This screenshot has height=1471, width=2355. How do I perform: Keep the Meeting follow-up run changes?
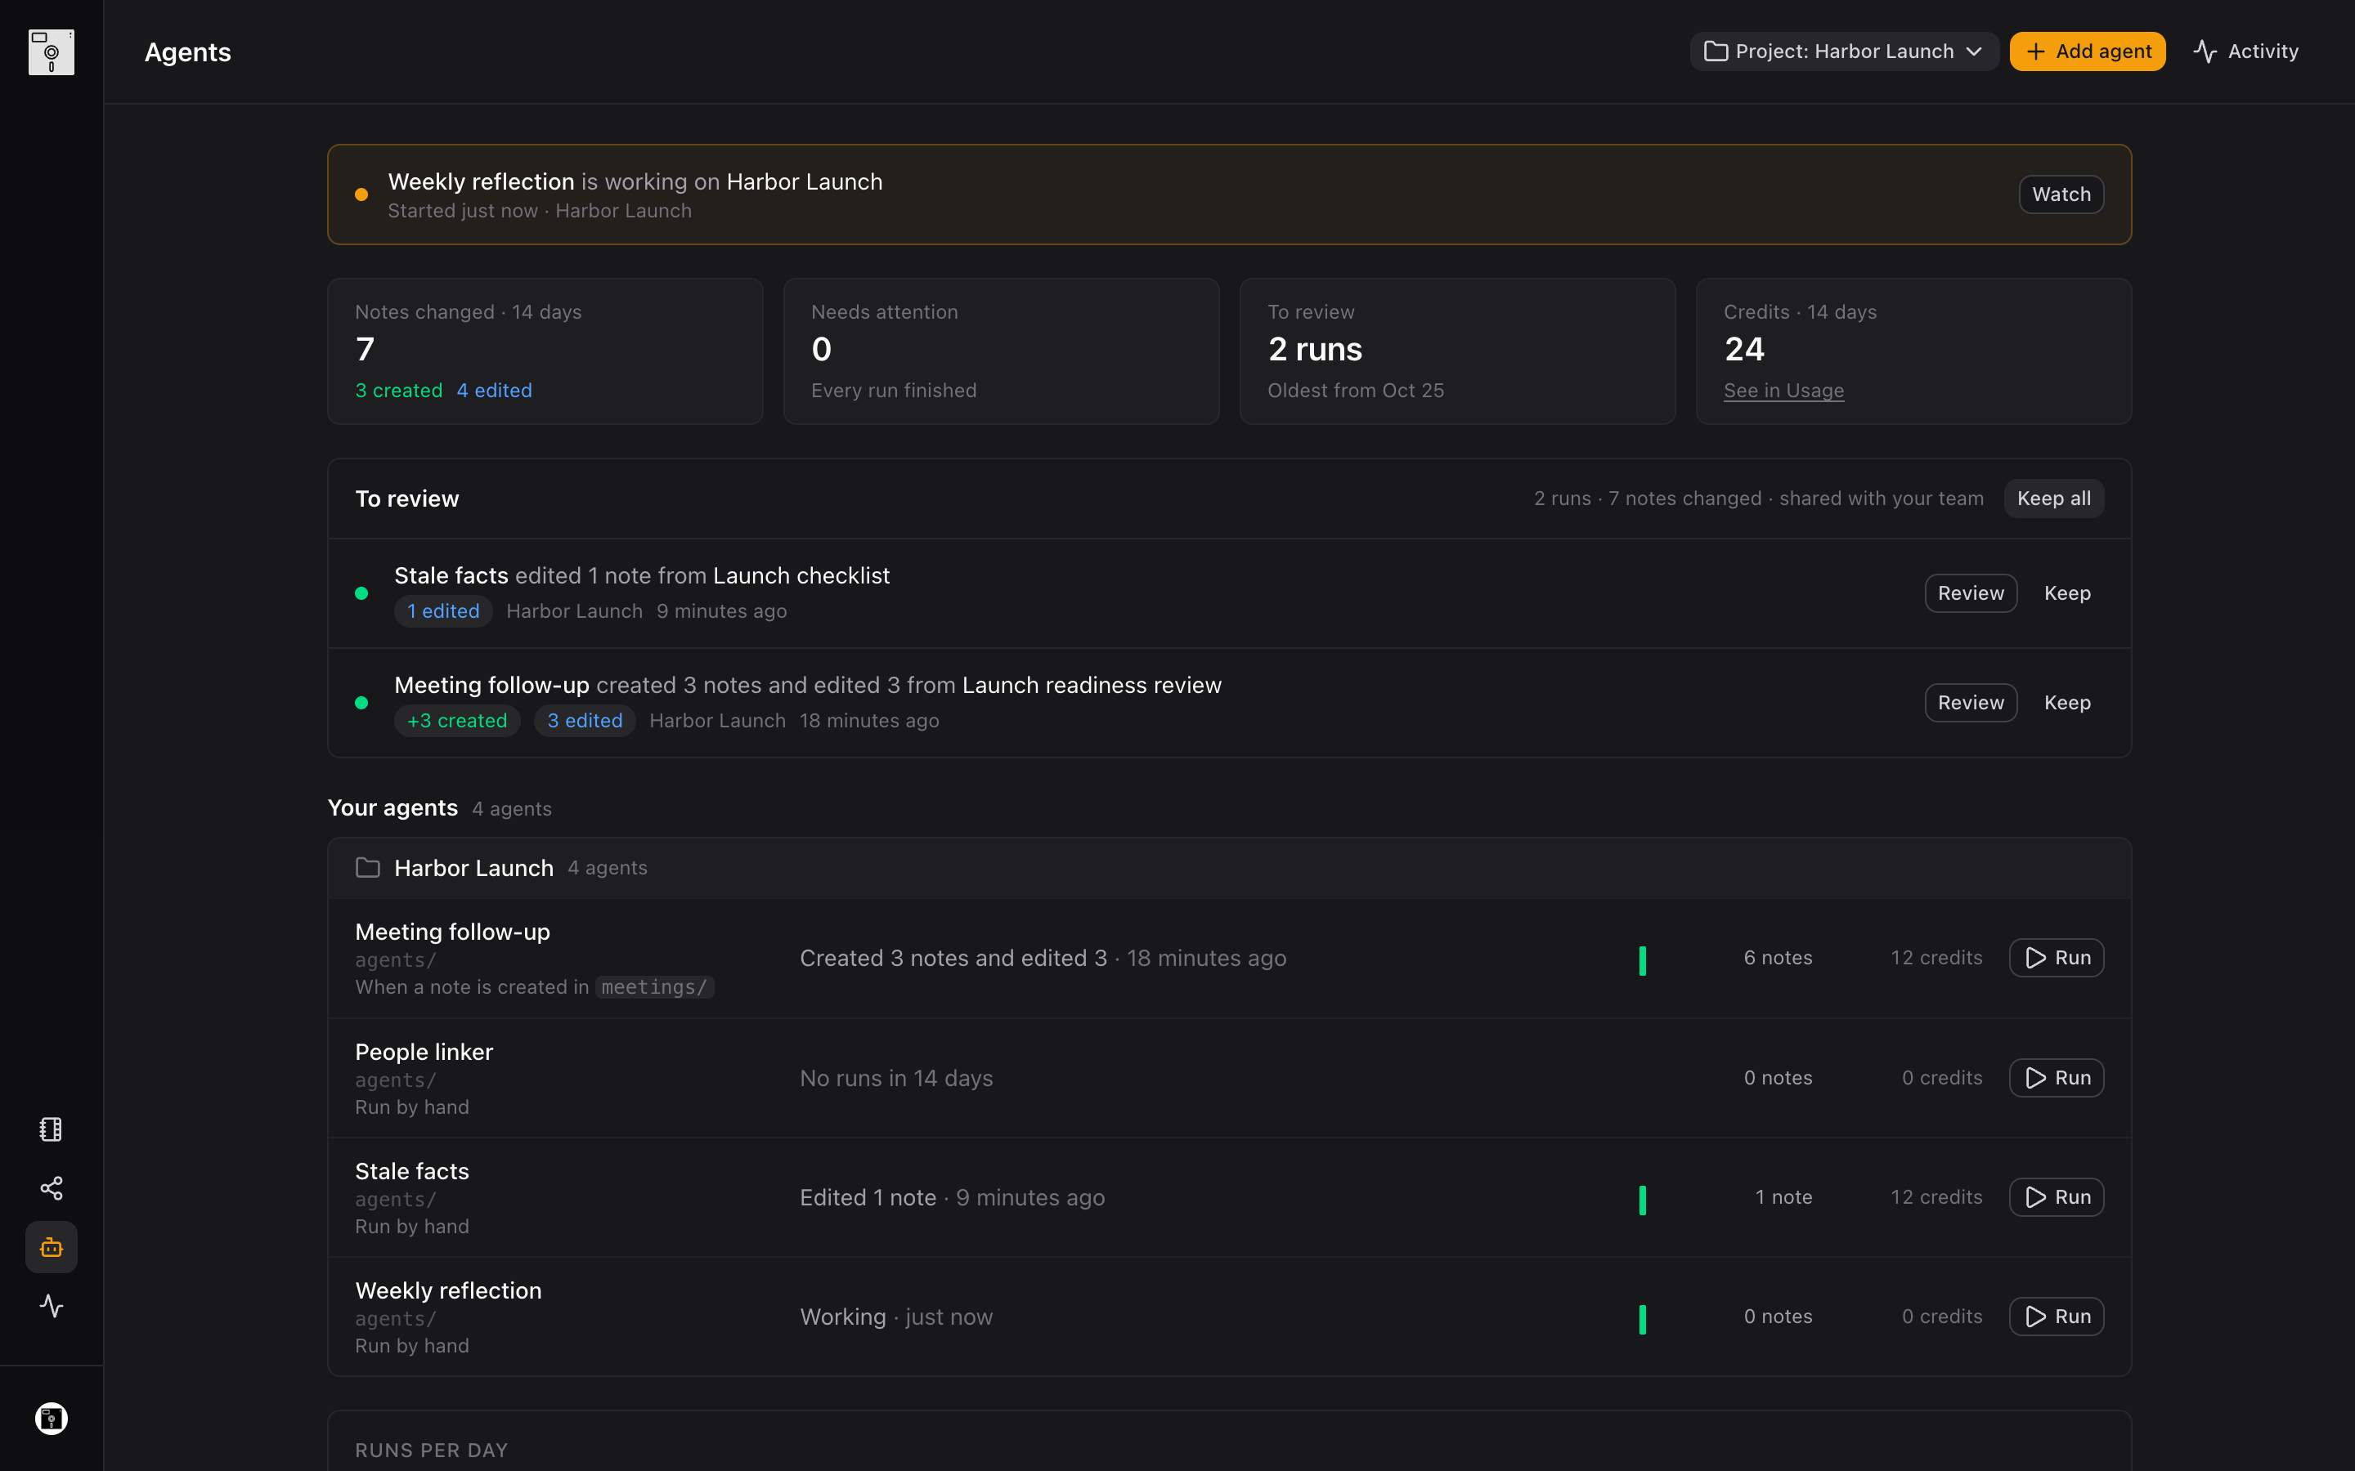tap(2067, 703)
